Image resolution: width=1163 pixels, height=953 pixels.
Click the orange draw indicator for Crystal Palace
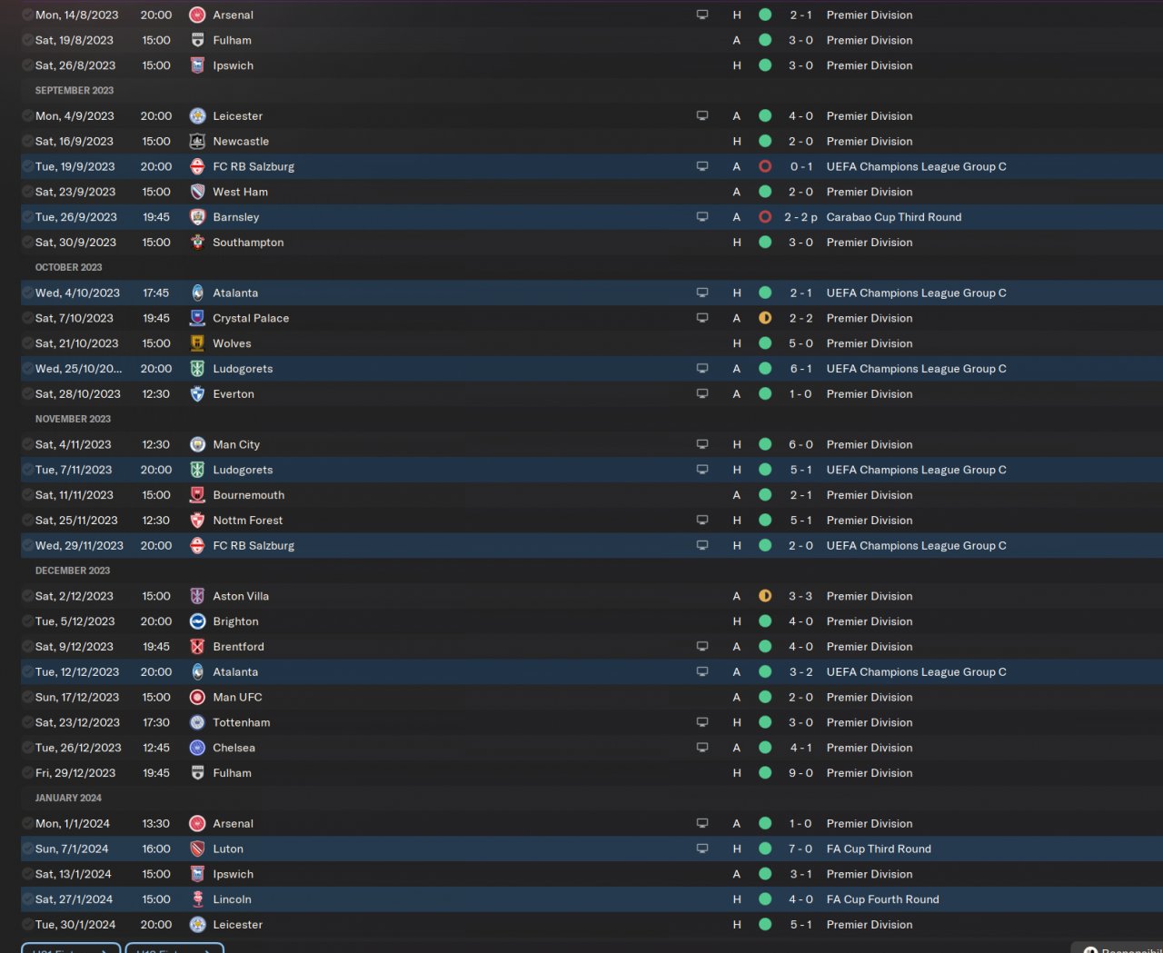click(x=765, y=319)
